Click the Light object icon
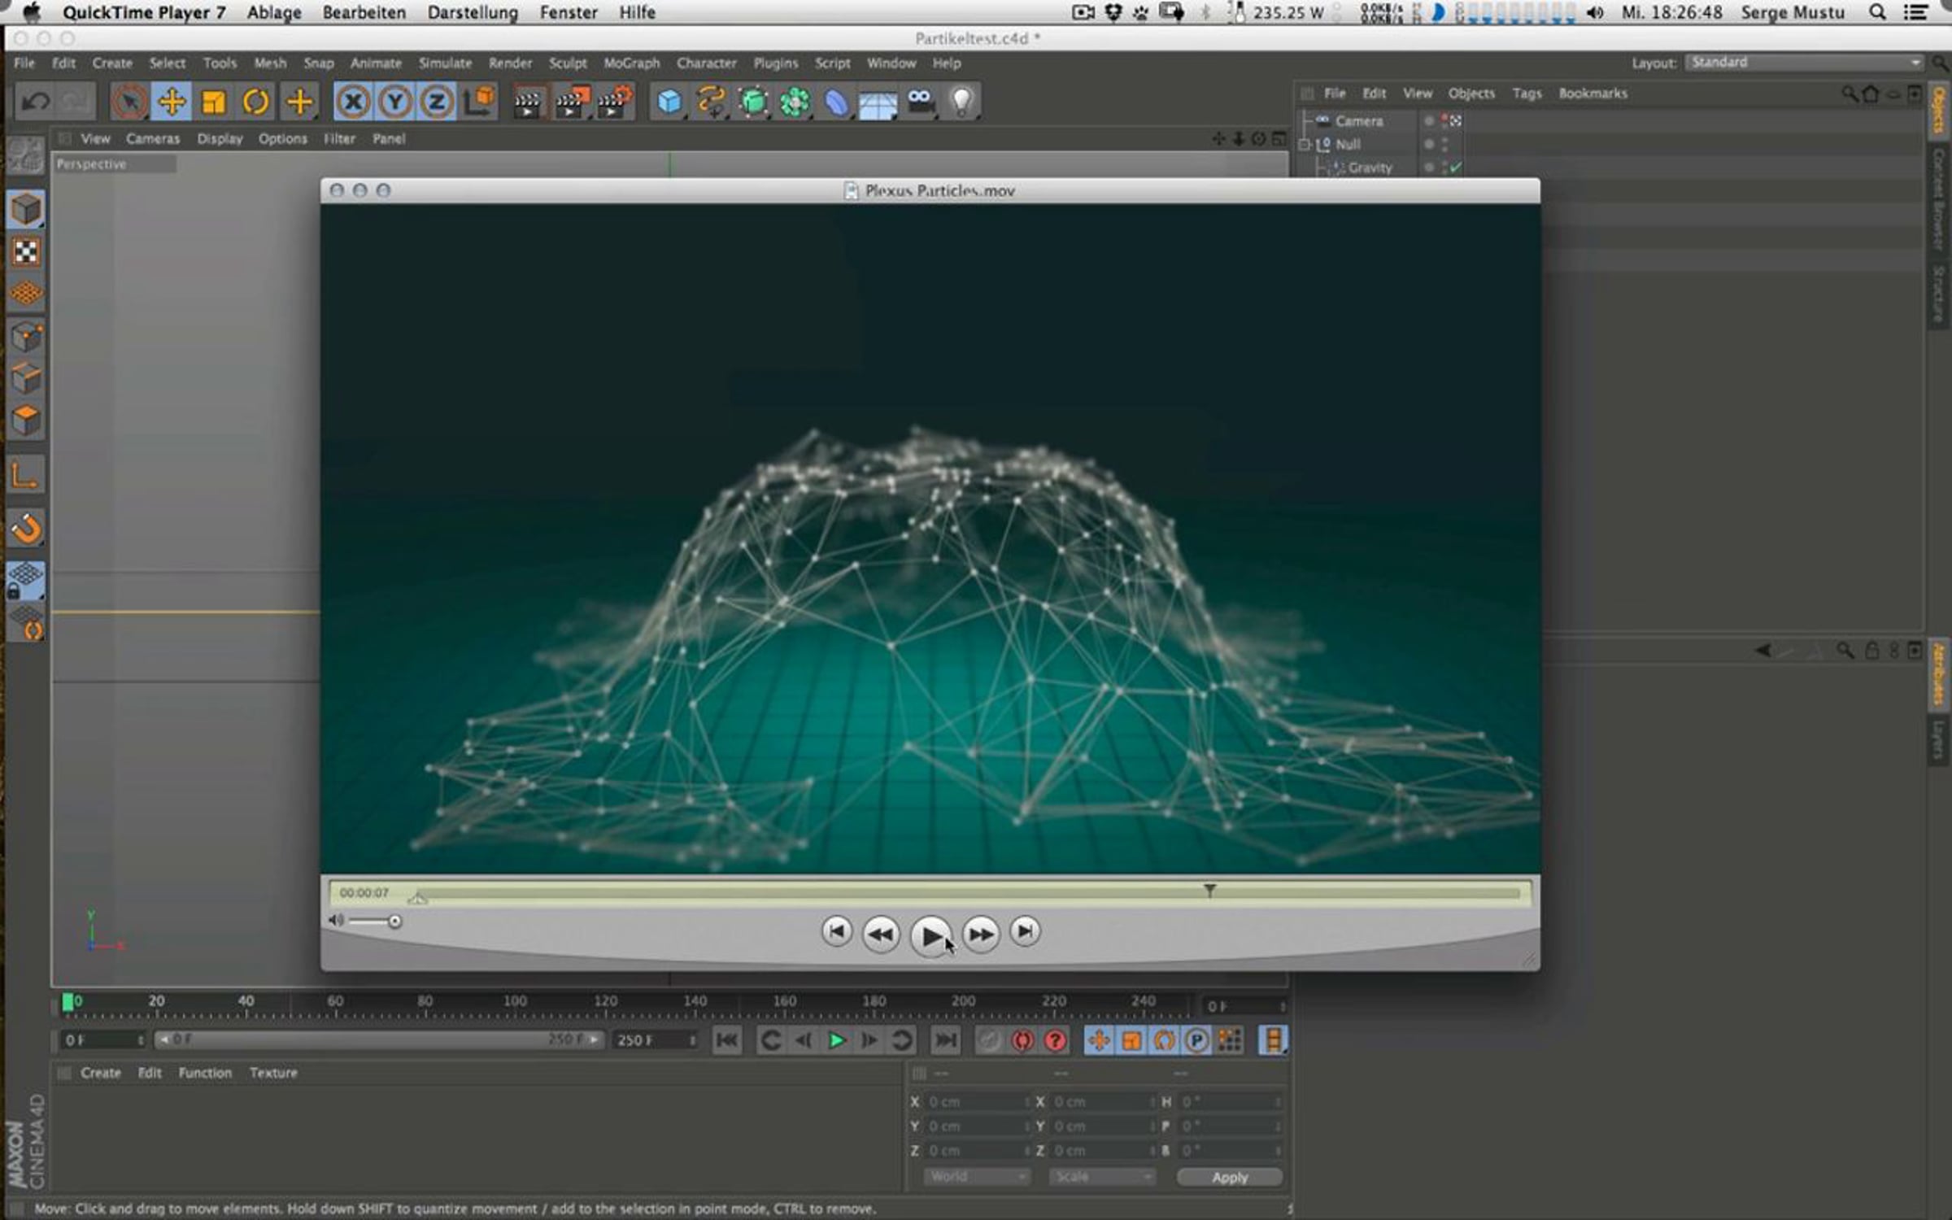This screenshot has height=1220, width=1952. (x=962, y=102)
